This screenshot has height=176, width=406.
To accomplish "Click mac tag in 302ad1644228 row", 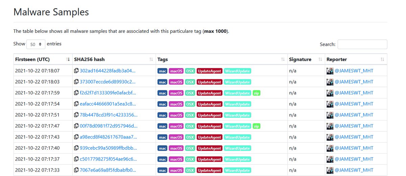I will [162, 71].
